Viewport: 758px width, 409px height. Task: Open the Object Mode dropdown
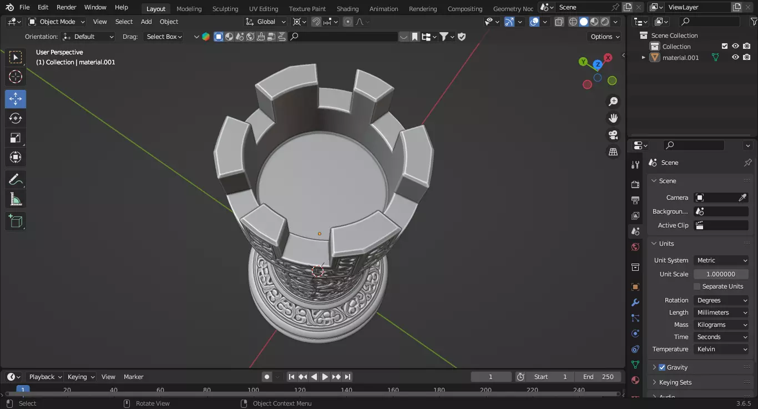tap(57, 22)
